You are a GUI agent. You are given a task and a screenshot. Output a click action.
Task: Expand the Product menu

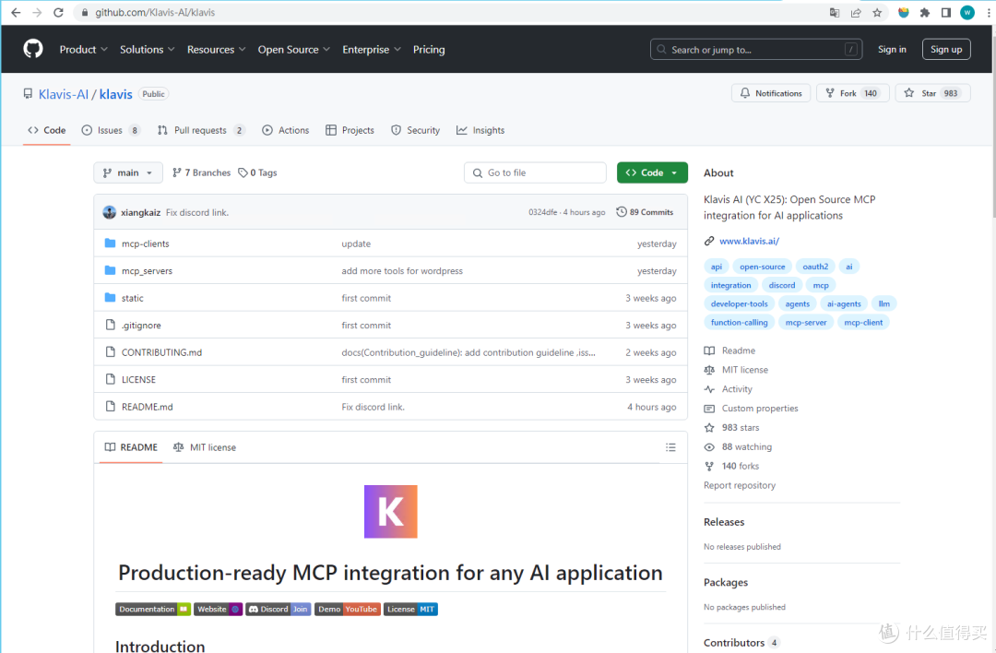click(83, 50)
